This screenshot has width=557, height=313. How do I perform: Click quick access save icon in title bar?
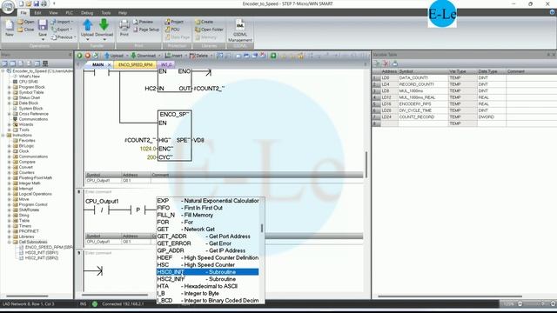point(36,3)
